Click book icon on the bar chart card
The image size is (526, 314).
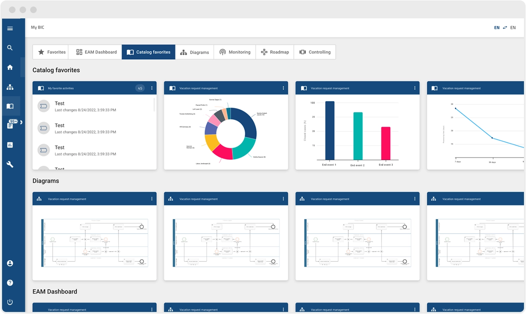tap(304, 88)
